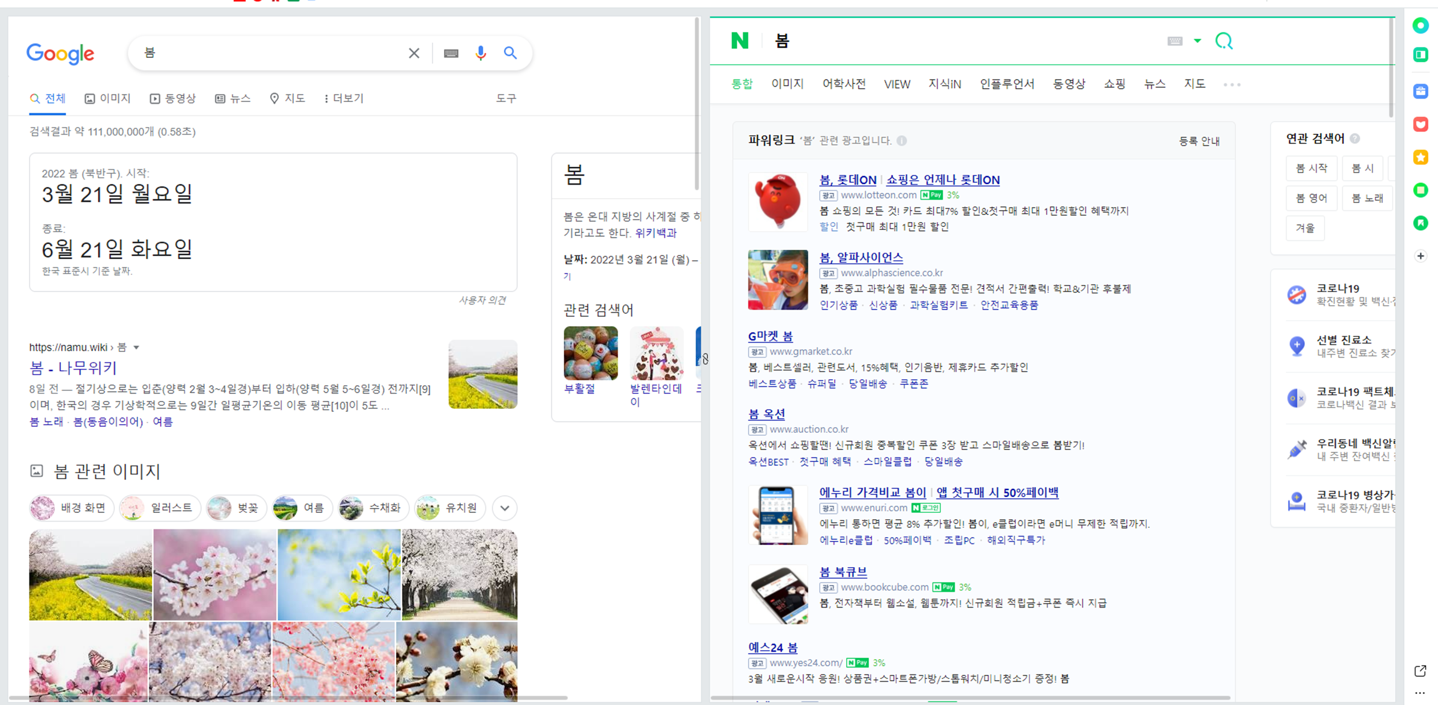Click top green circle sidebar icon
The width and height of the screenshot is (1438, 705).
(1420, 25)
